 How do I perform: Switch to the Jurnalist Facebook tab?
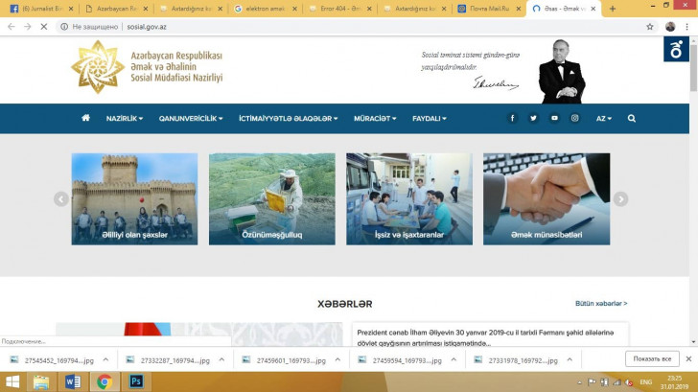[40, 9]
